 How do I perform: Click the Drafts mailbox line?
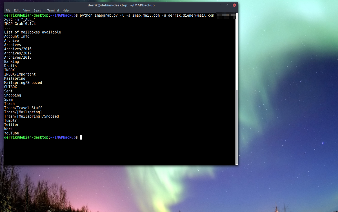[10, 66]
